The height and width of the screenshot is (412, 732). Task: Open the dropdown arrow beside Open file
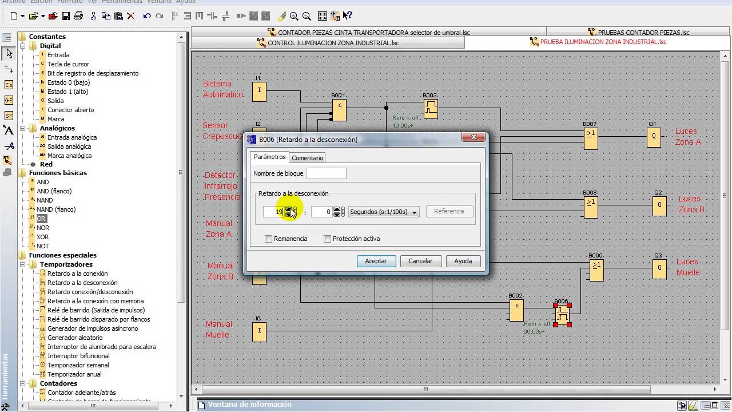click(x=42, y=16)
